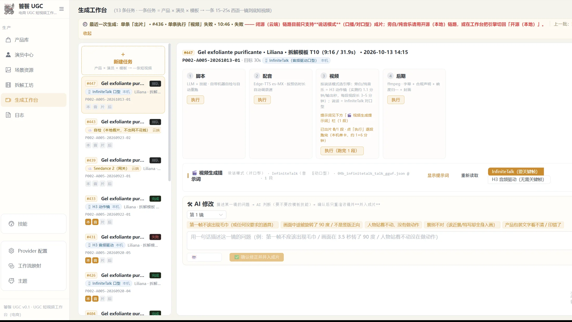Click the 日志 document icon
The height and width of the screenshot is (322, 572).
click(x=8, y=115)
